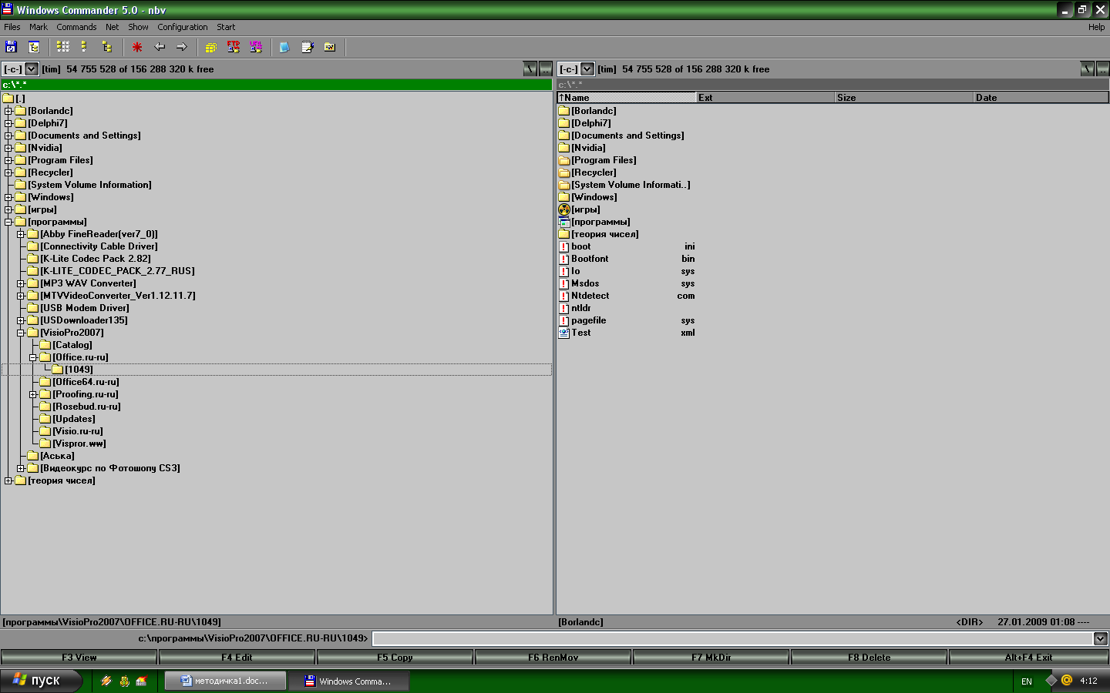Click the yellow folder icon at toolbar end
Screen dimensions: 1110x693
[330, 47]
